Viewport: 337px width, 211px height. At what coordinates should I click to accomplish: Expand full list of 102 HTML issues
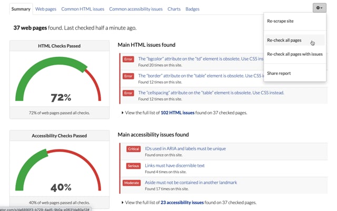(x=184, y=113)
